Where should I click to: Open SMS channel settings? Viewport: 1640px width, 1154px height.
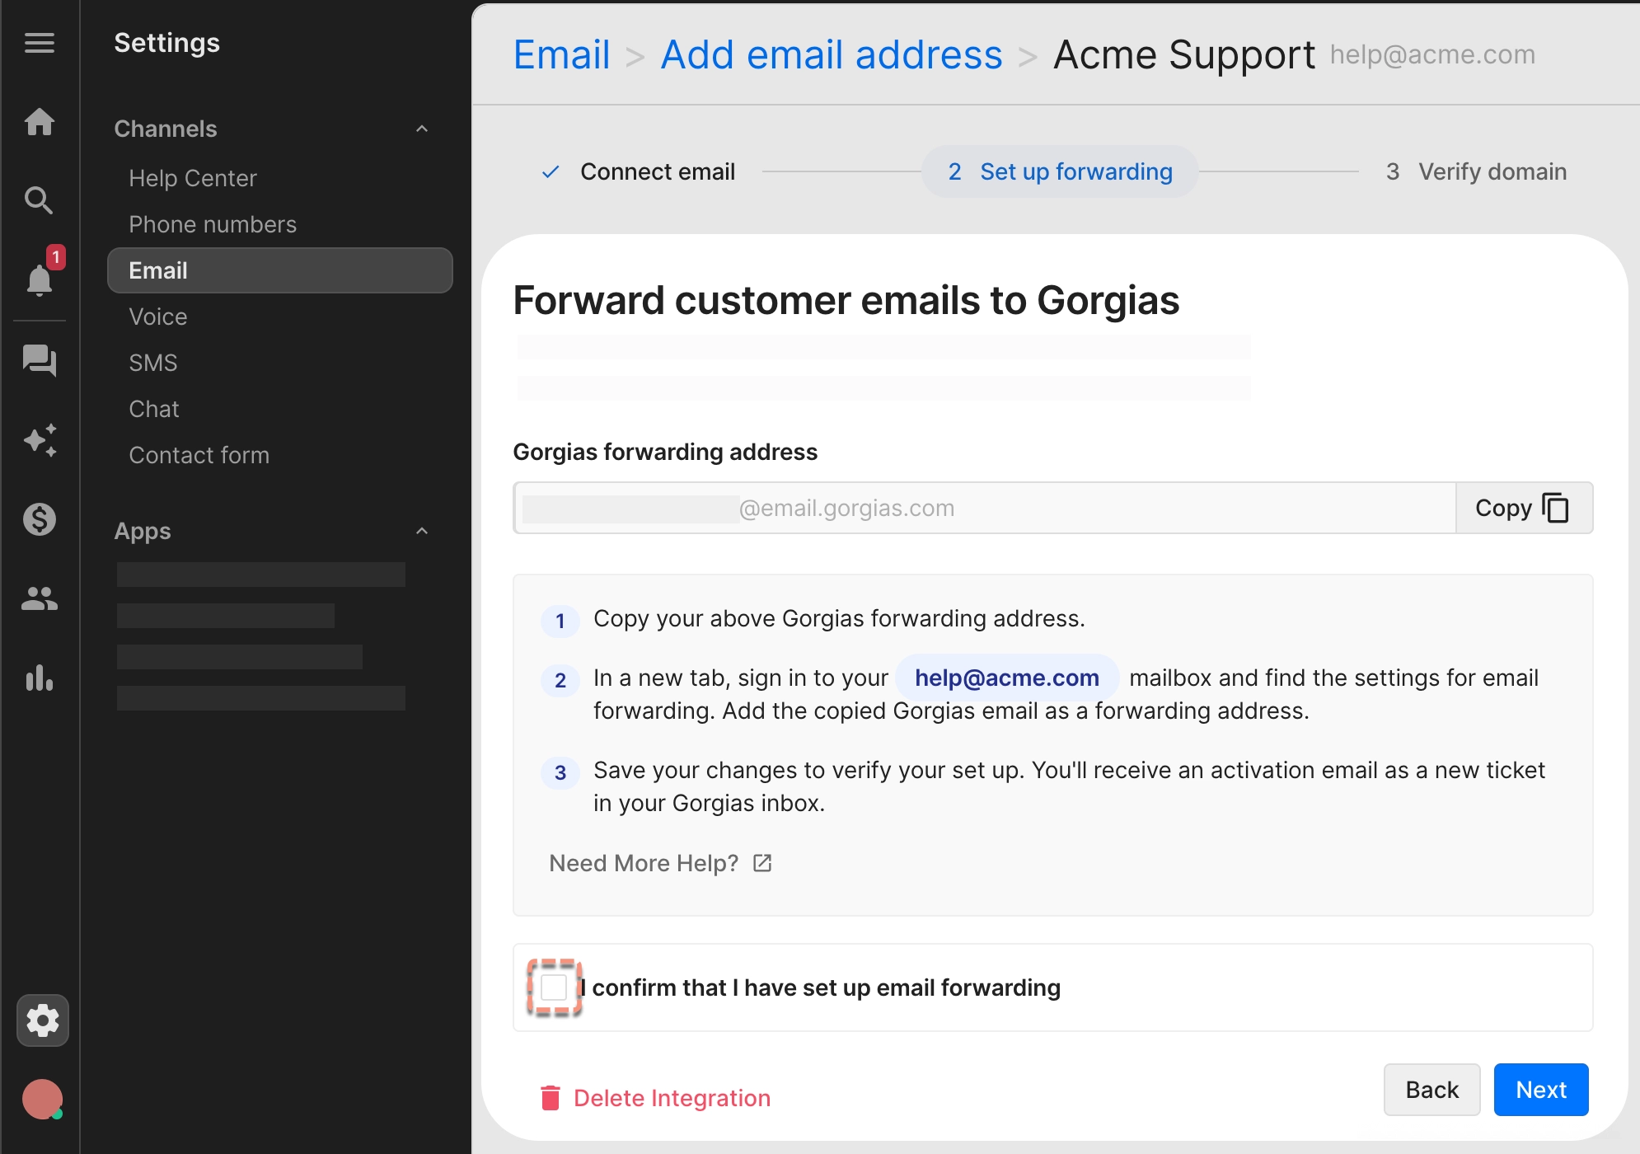pyautogui.click(x=153, y=363)
